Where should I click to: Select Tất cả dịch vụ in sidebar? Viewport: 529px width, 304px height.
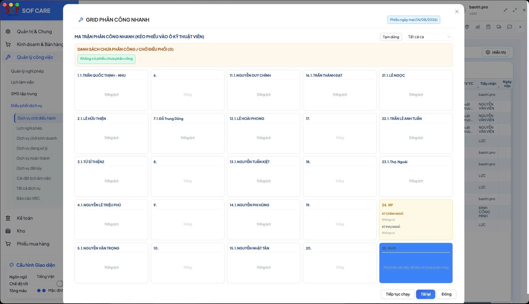pyautogui.click(x=28, y=188)
